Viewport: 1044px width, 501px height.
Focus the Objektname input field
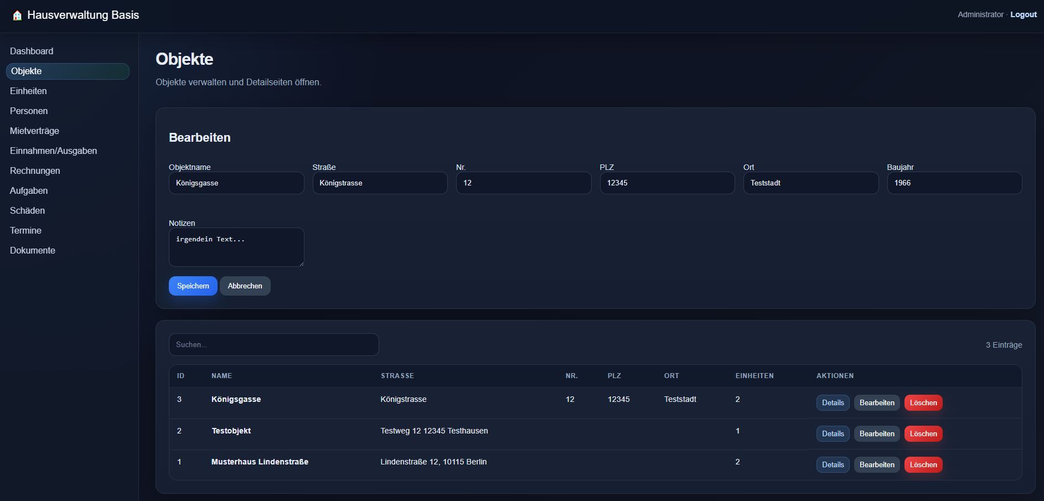236,183
